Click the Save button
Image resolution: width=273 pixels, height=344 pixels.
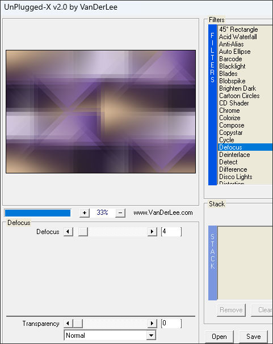tap(254, 337)
